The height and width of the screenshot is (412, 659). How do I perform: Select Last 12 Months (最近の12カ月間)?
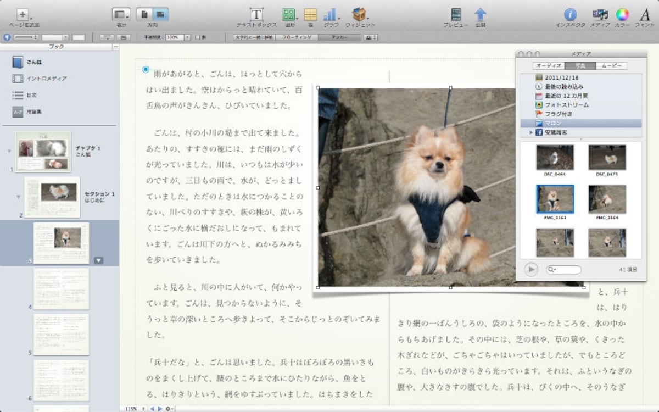tap(581, 96)
